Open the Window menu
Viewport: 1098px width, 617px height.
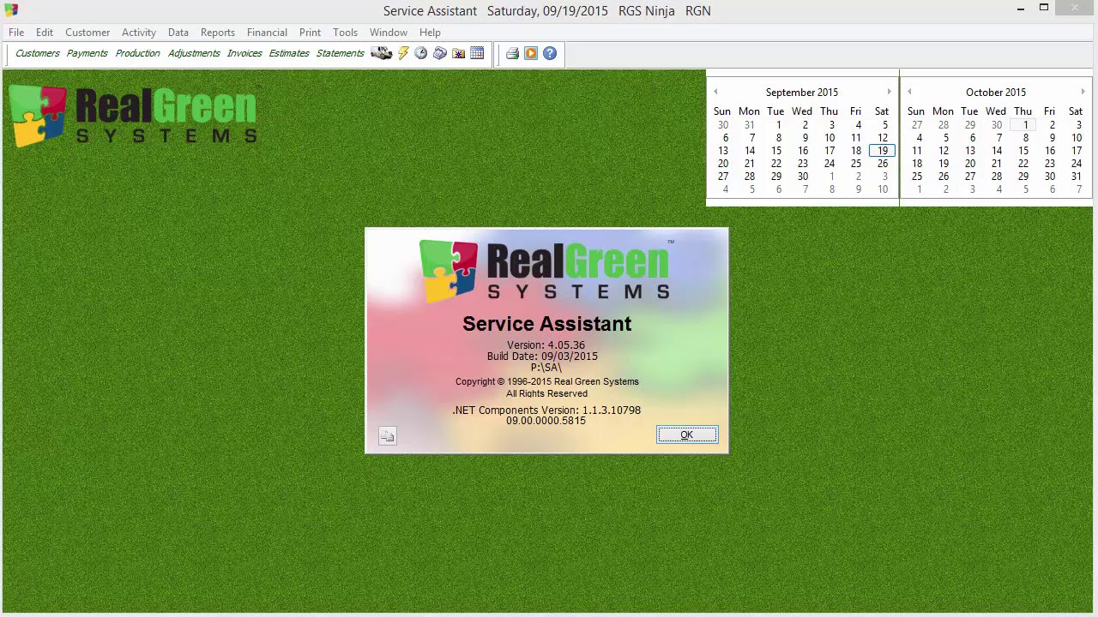pos(389,33)
